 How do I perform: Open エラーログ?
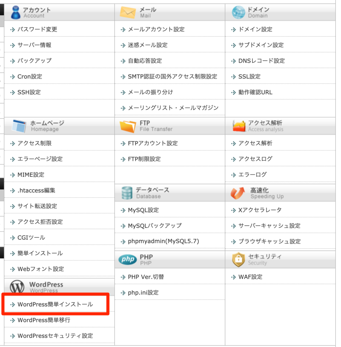253,175
